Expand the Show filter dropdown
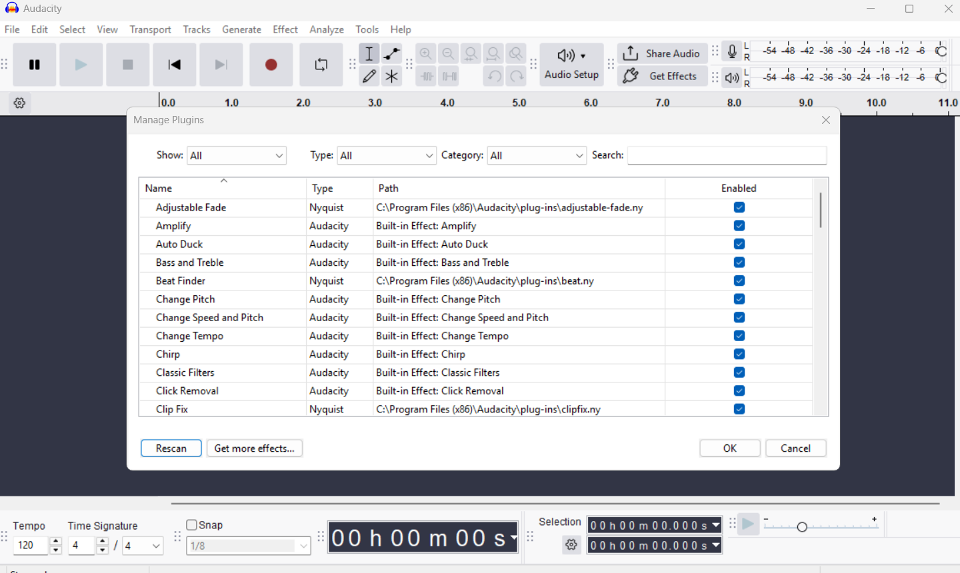Viewport: 960px width, 573px height. 237,155
